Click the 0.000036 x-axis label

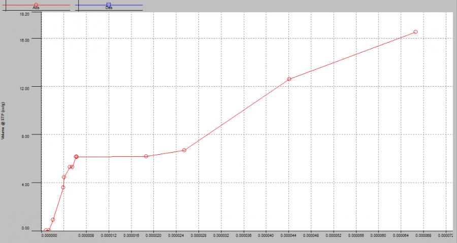pyautogui.click(x=244, y=235)
